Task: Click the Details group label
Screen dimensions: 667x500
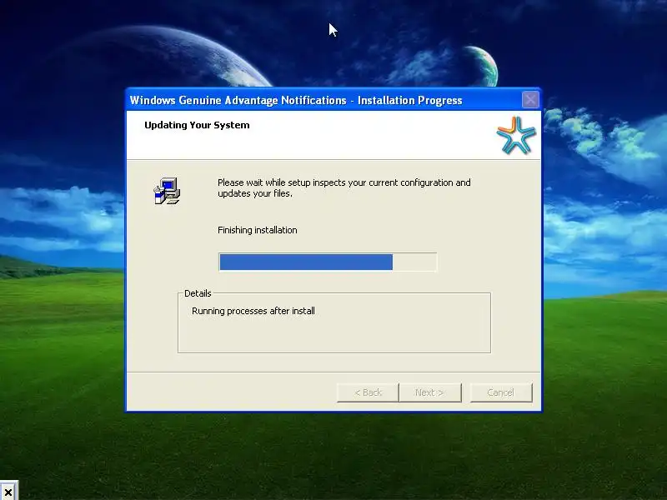Action: (198, 293)
